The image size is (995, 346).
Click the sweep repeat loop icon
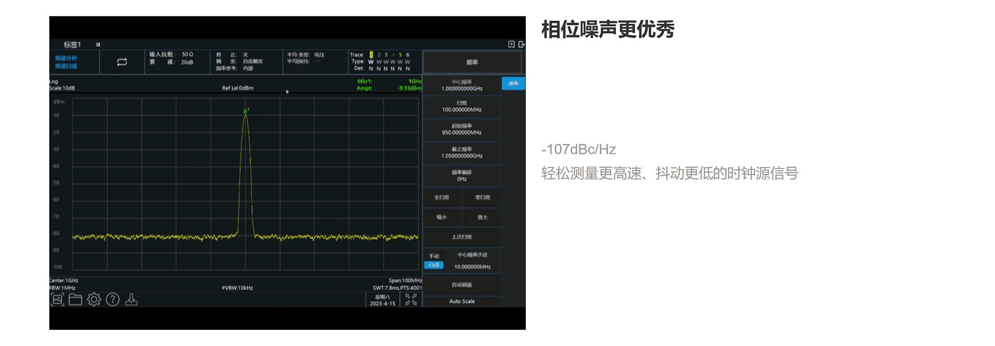click(122, 62)
